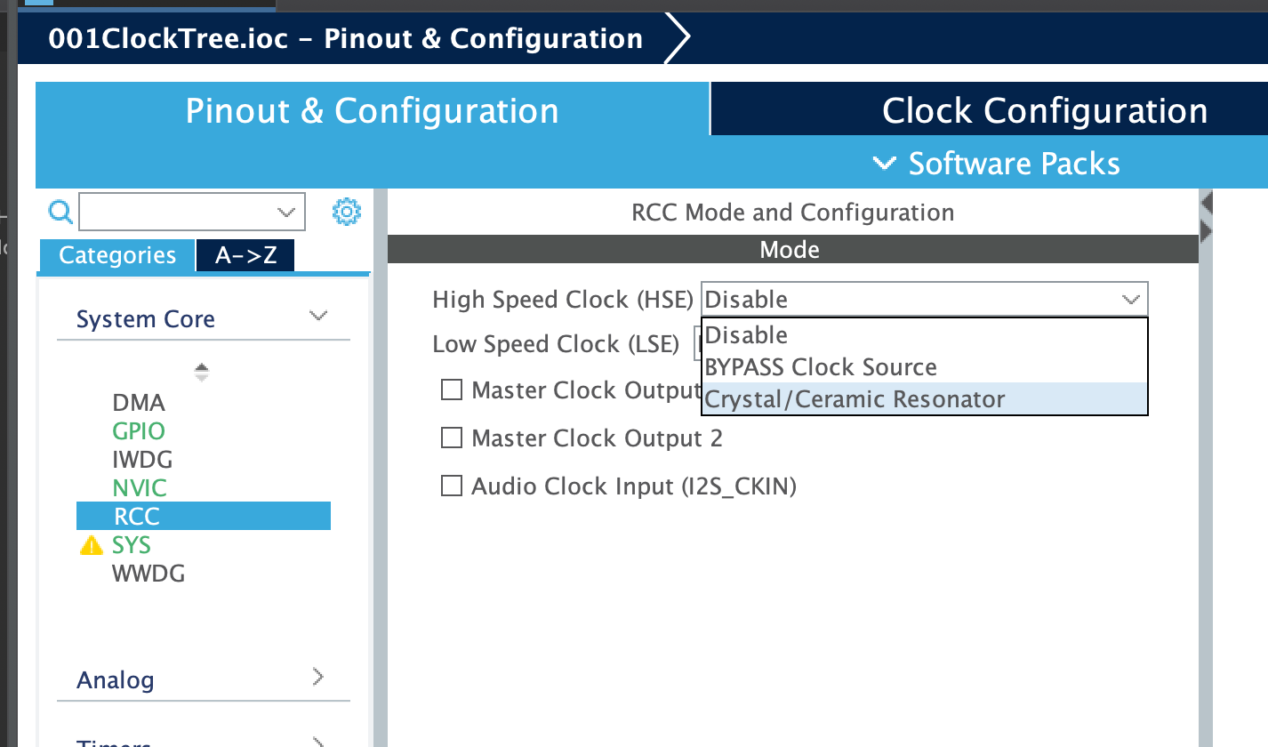1268x747 pixels.
Task: Click the Mode section header bar
Action: (x=792, y=250)
